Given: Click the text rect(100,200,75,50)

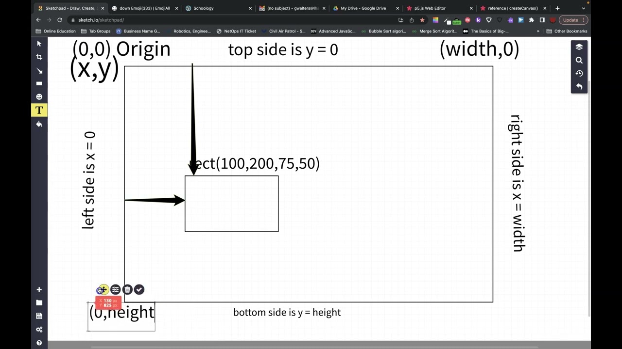Looking at the screenshot, I should click(x=254, y=163).
